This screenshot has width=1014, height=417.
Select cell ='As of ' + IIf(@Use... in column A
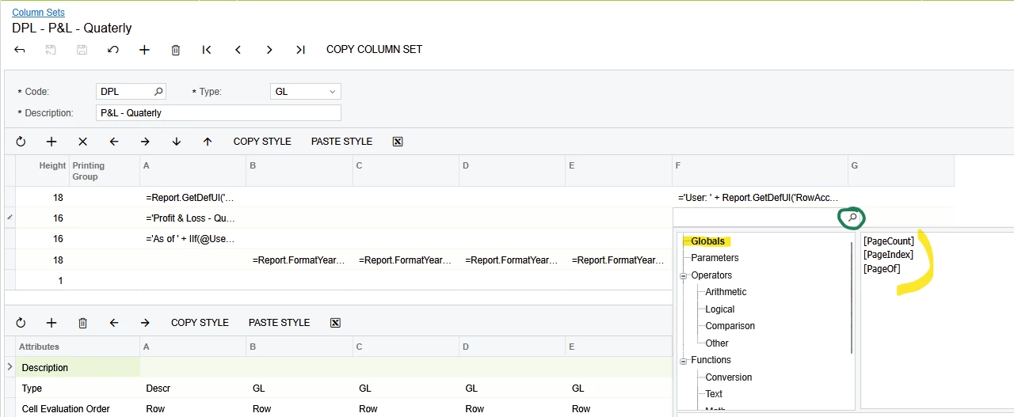(193, 239)
